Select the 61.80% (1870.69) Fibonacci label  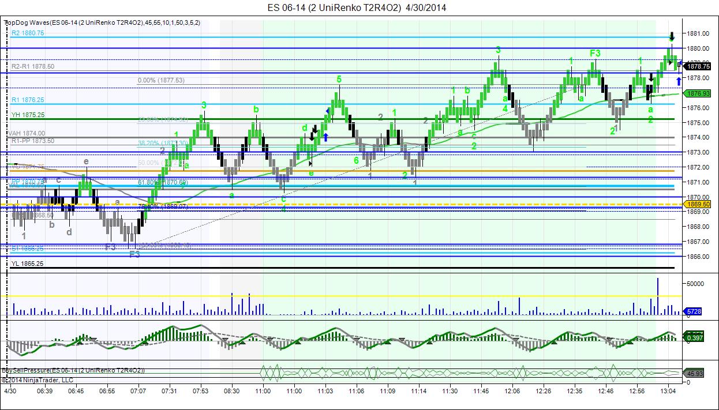[163, 183]
